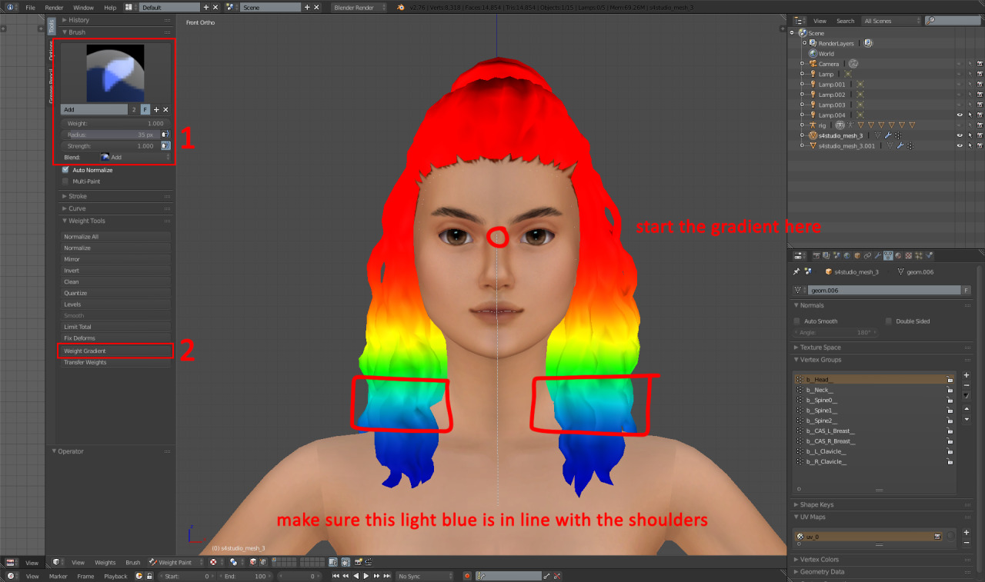Image resolution: width=985 pixels, height=582 pixels.
Task: Toggle selectability arrow for Lamp.004
Action: point(970,115)
